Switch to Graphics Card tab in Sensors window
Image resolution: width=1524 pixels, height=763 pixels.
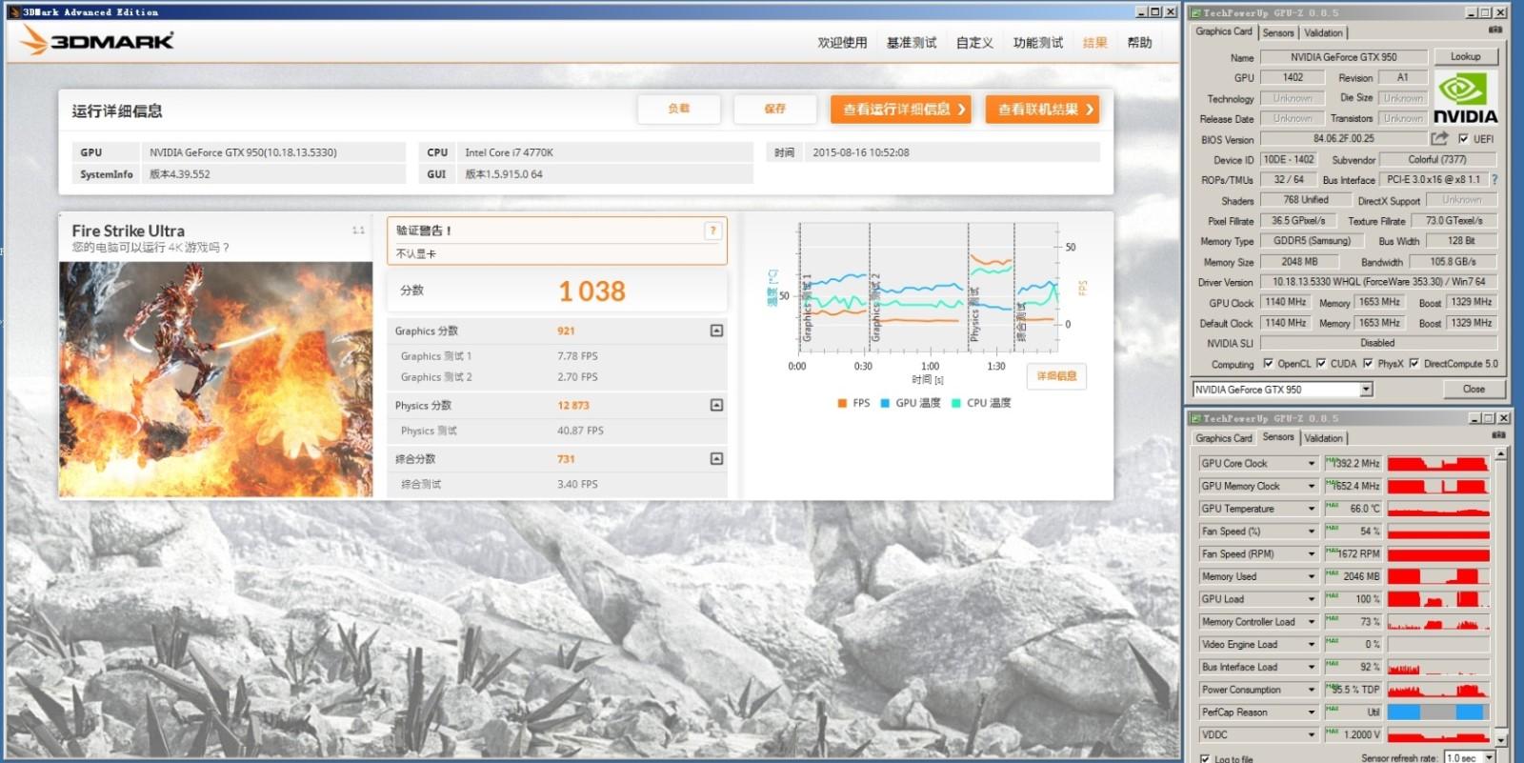coord(1224,438)
